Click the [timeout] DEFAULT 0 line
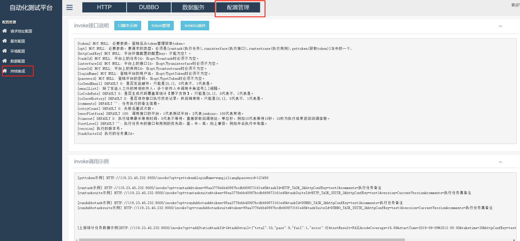 [x=204, y=119]
